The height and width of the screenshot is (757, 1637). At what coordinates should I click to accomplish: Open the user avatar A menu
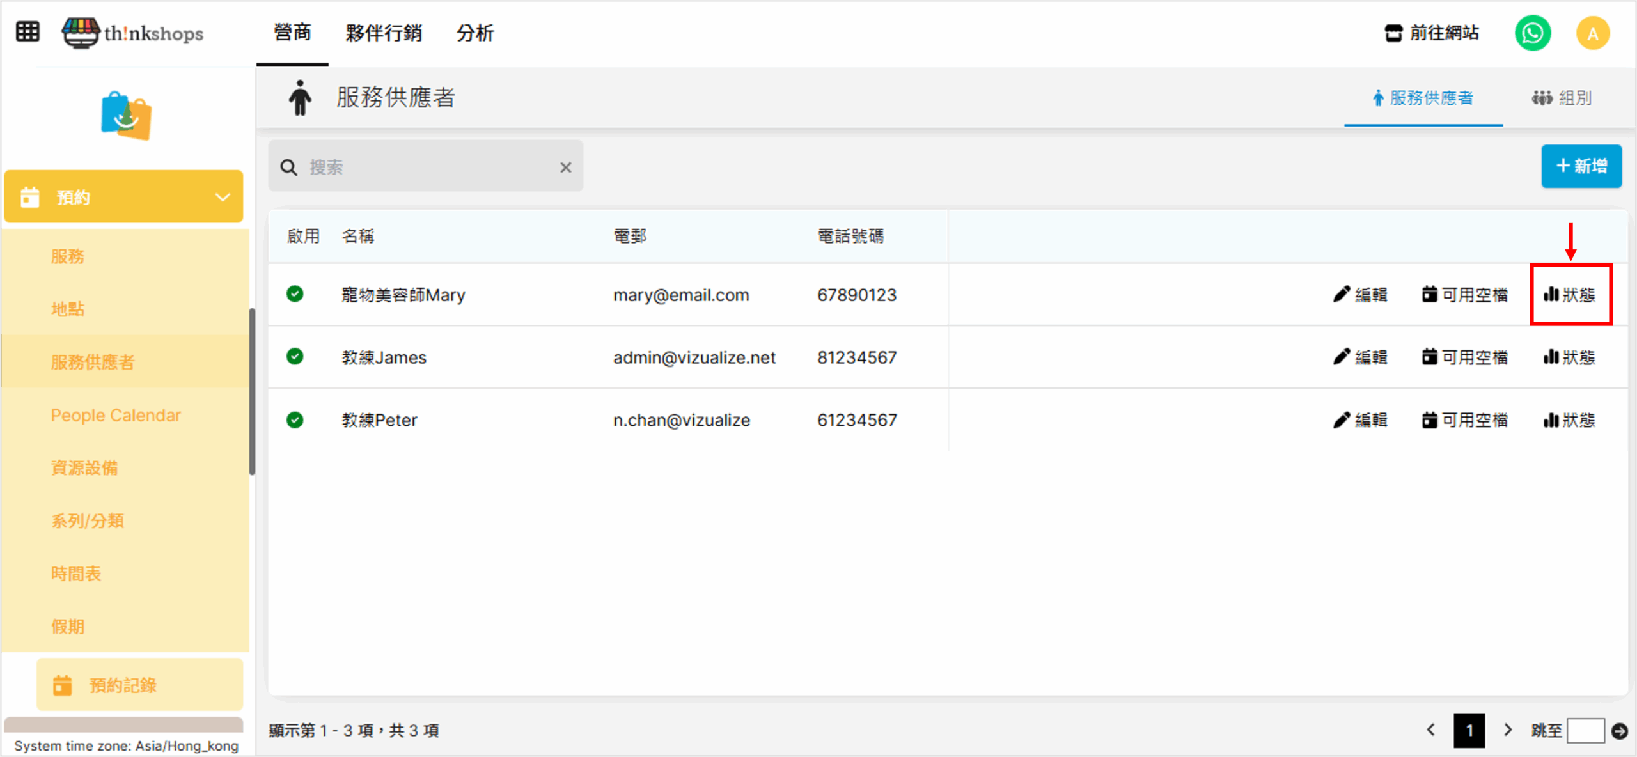tap(1592, 33)
